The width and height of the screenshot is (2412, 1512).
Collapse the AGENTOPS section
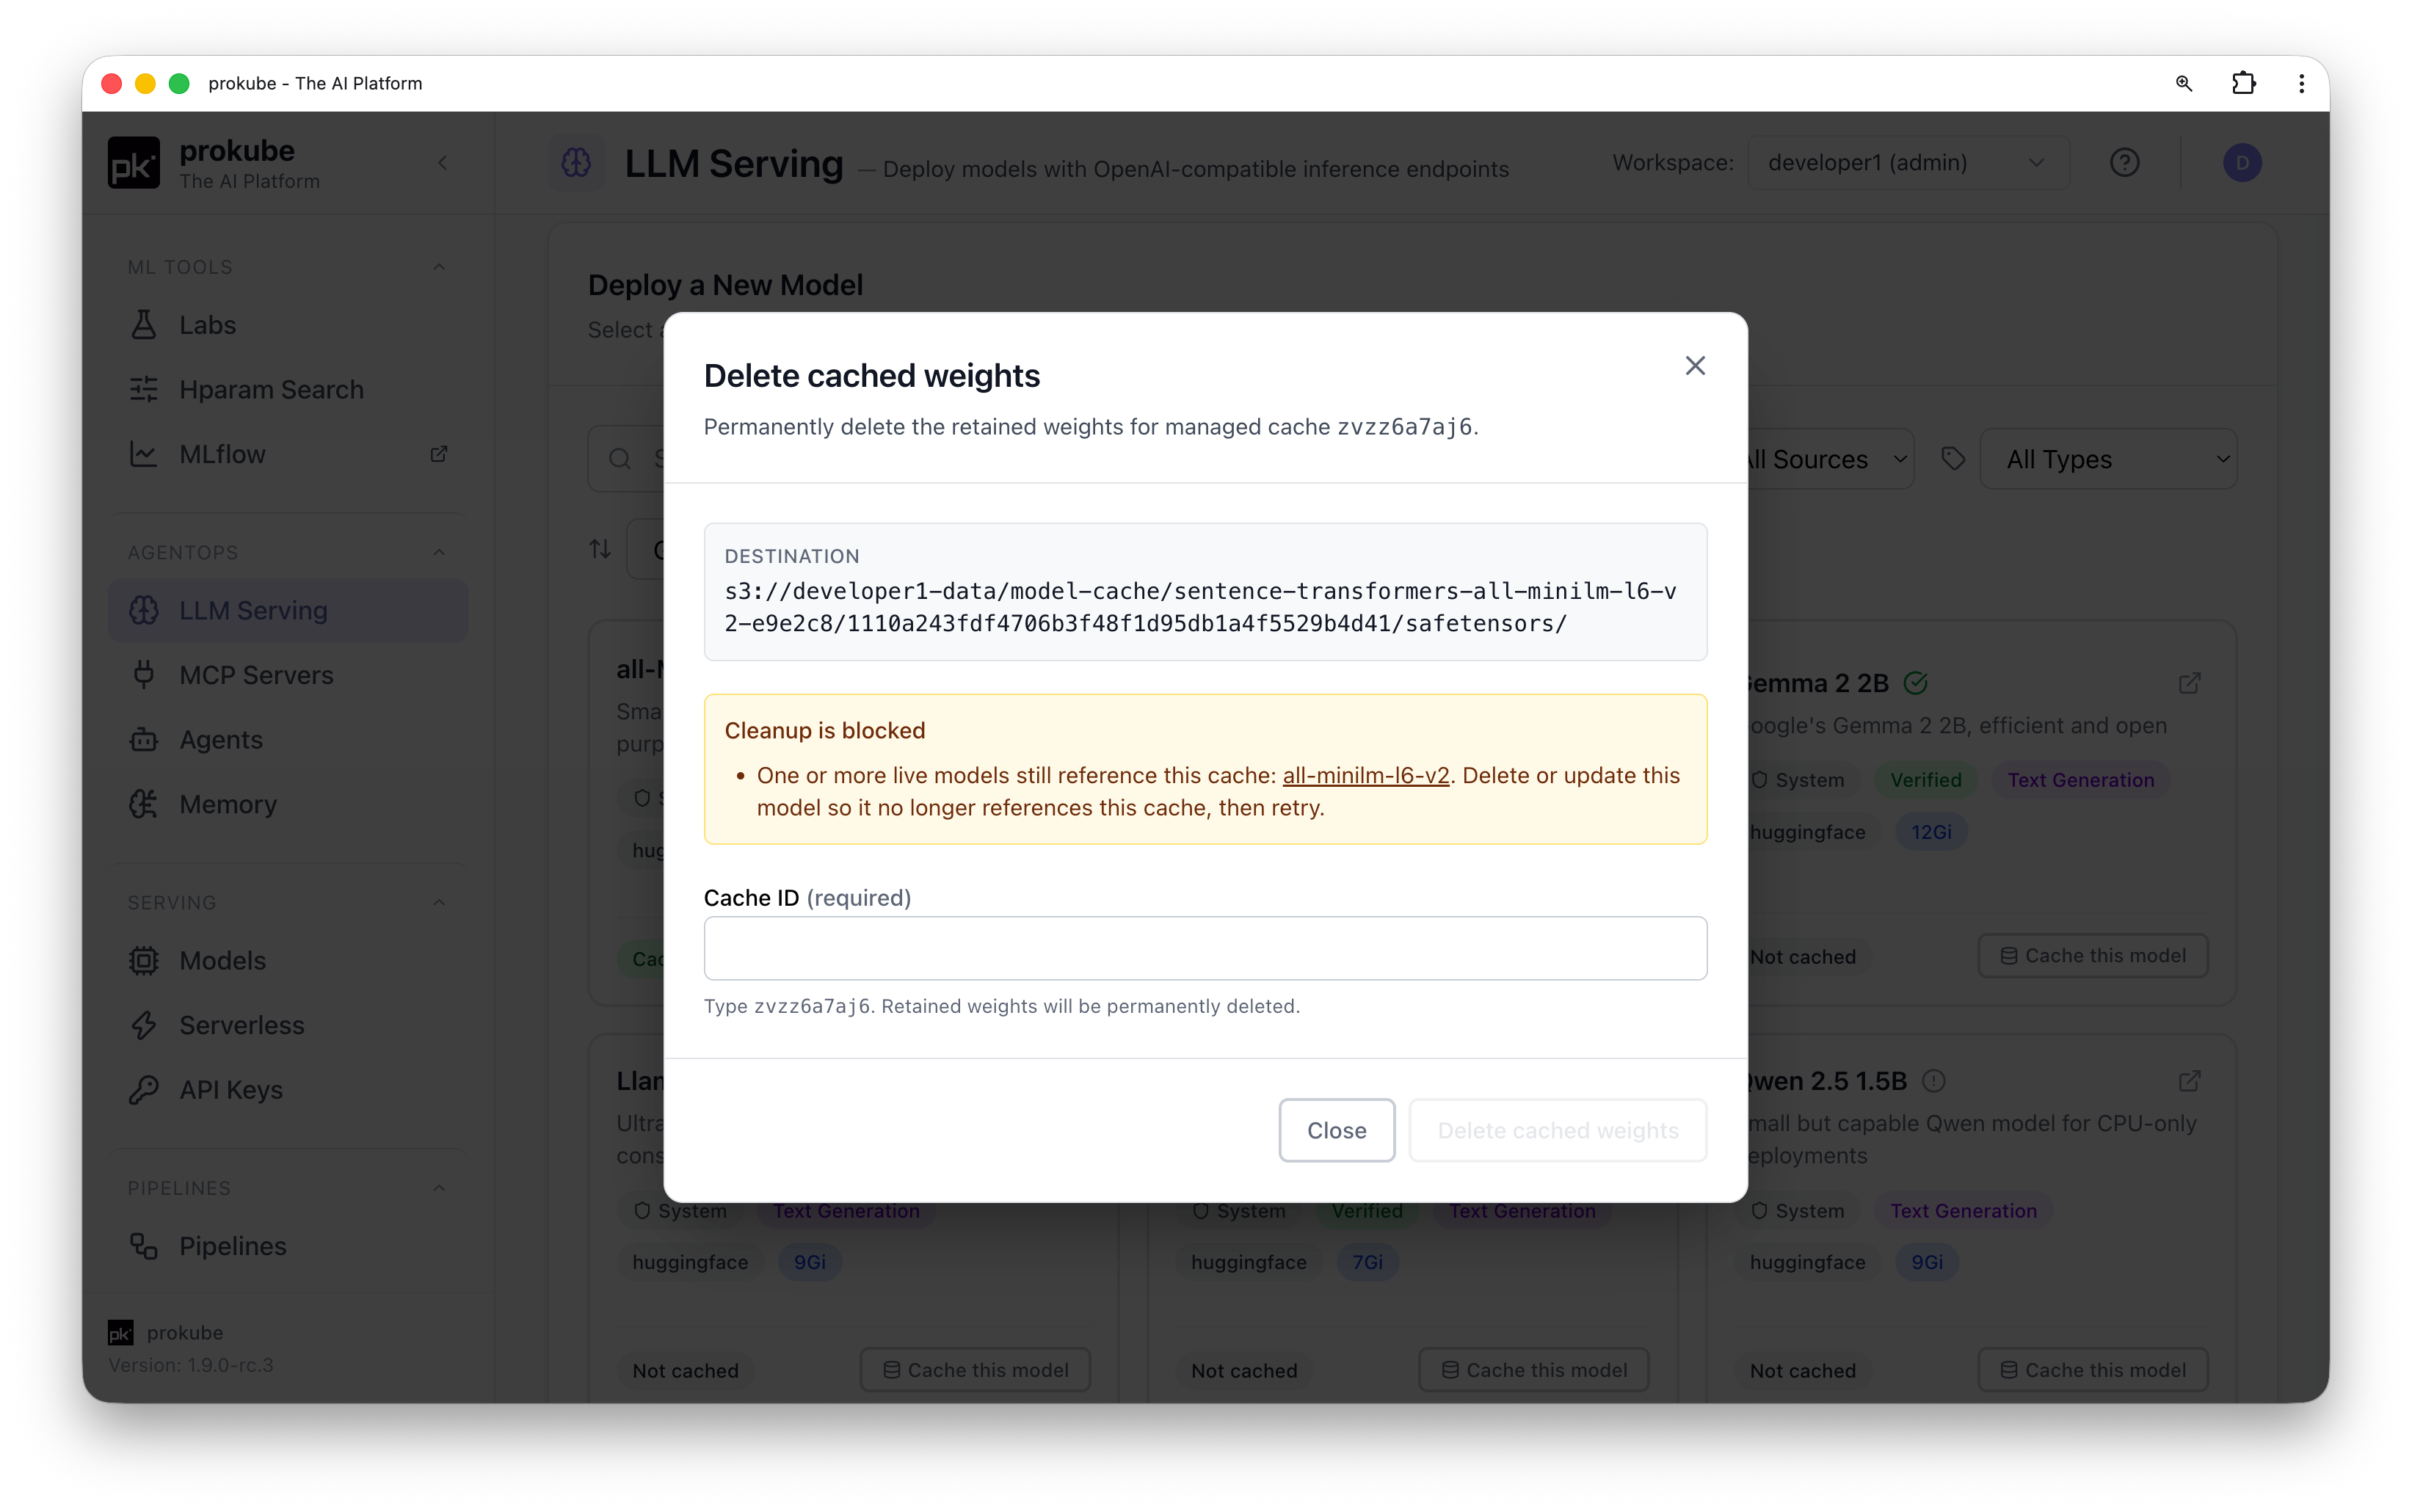click(x=439, y=552)
